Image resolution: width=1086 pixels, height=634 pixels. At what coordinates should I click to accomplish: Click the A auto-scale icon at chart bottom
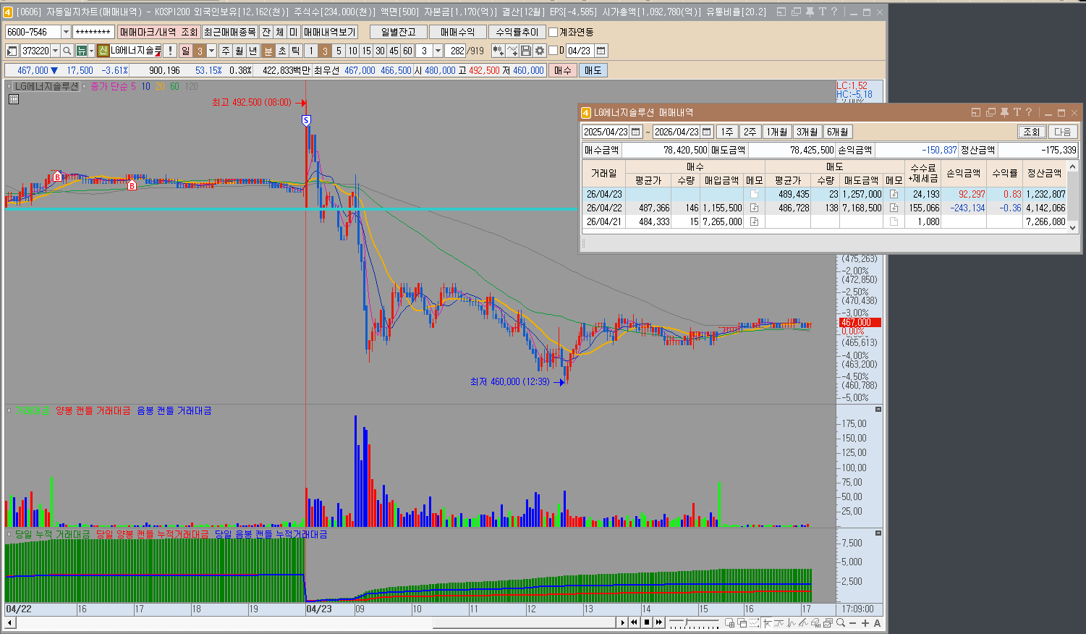click(878, 623)
